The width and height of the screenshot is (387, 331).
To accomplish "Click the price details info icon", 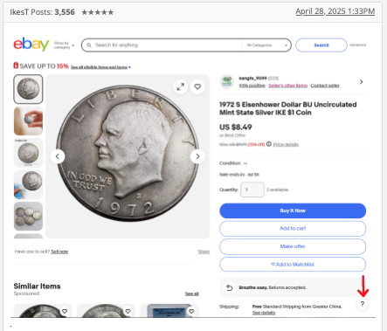I will 269,144.
